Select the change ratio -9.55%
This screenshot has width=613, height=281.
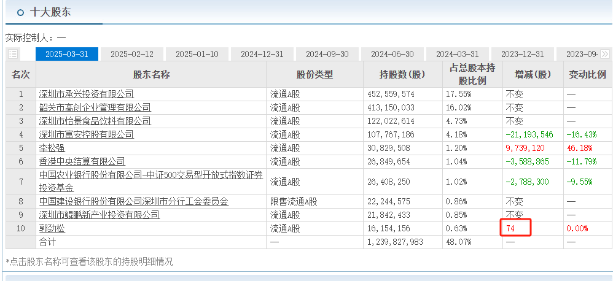pyautogui.click(x=579, y=182)
